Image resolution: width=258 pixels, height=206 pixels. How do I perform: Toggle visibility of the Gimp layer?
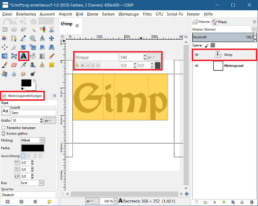pyautogui.click(x=197, y=55)
